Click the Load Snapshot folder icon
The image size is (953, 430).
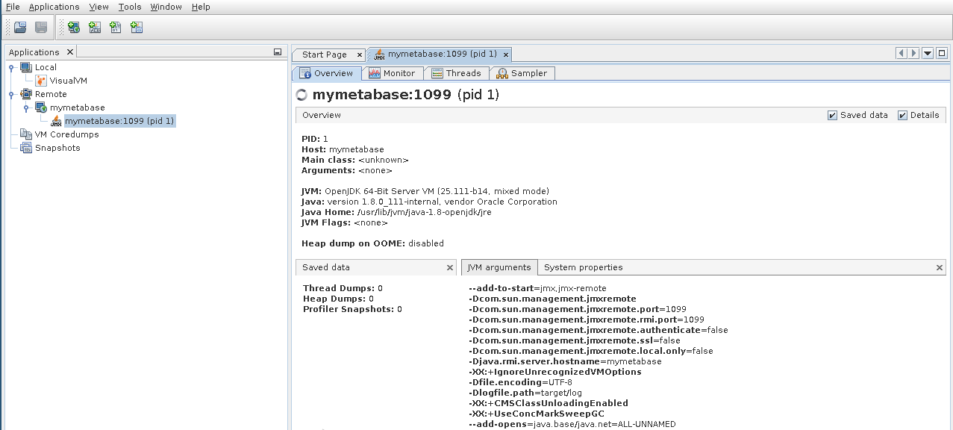[19, 27]
